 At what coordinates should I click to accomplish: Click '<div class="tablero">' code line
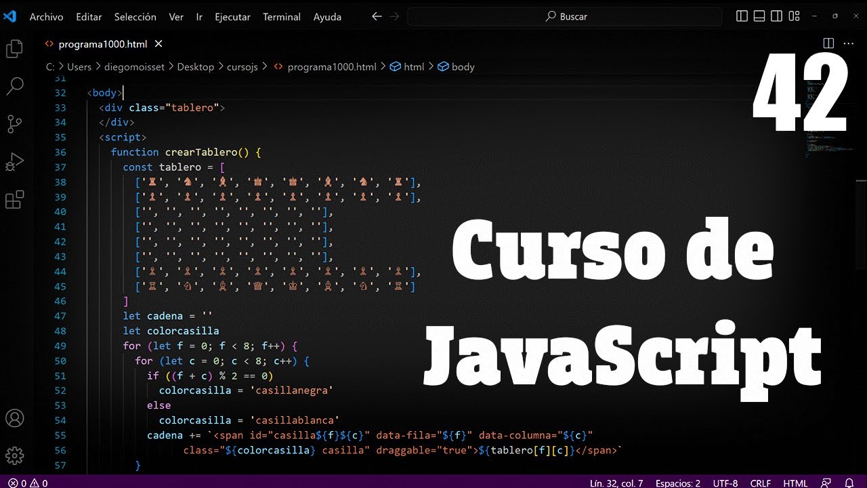[161, 108]
